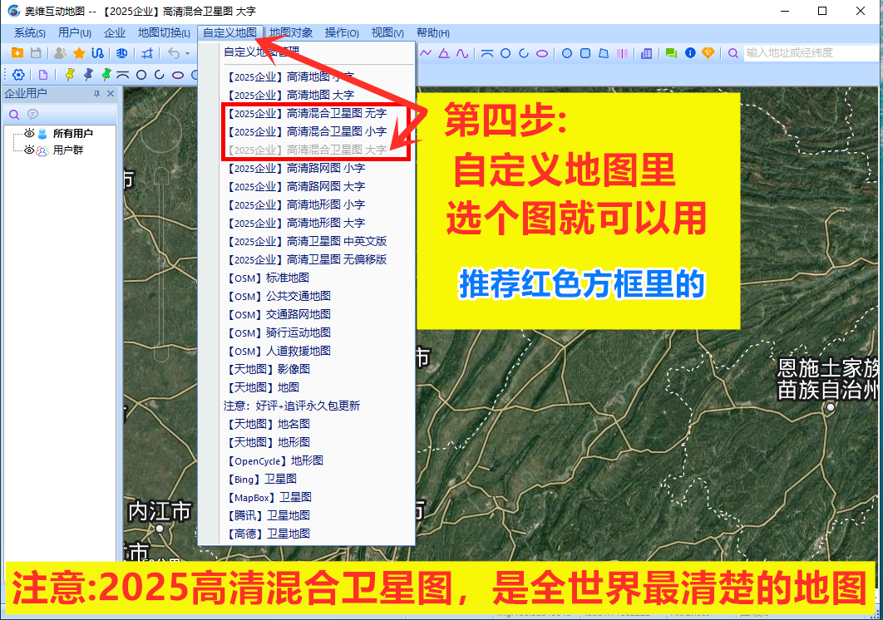This screenshot has height=620, width=883.
Task: Select 【天地图】影像图 map option
Action: pyautogui.click(x=268, y=369)
